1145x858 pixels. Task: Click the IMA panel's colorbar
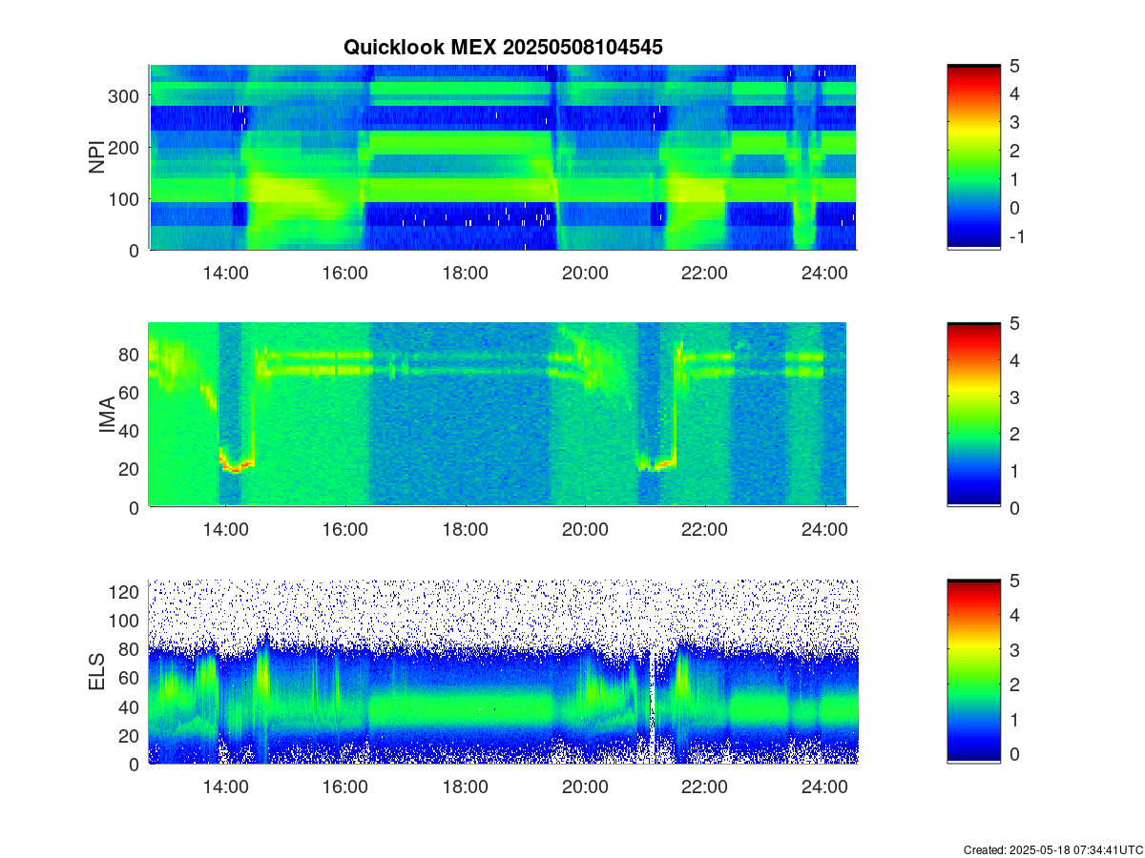click(973, 415)
